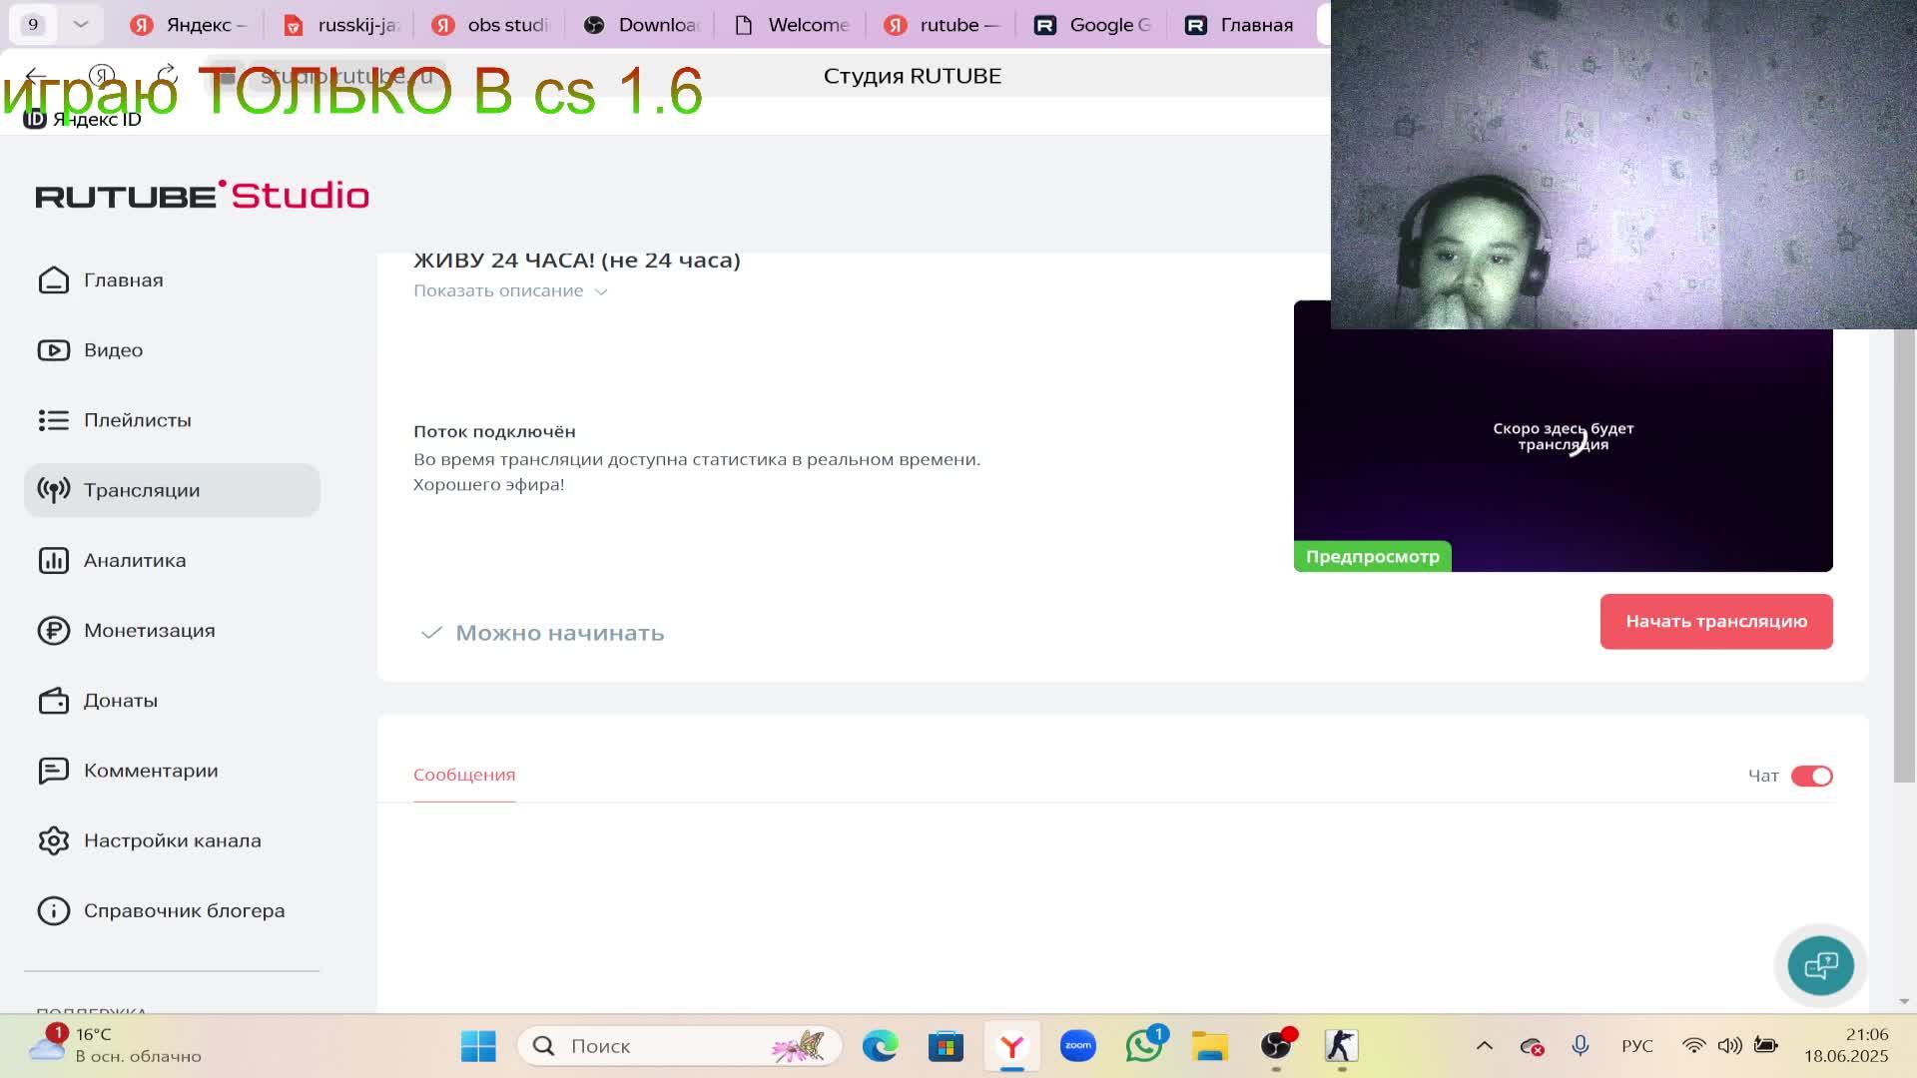Open Zoom from the taskbar
Viewport: 1917px width, 1078px height.
1078,1046
